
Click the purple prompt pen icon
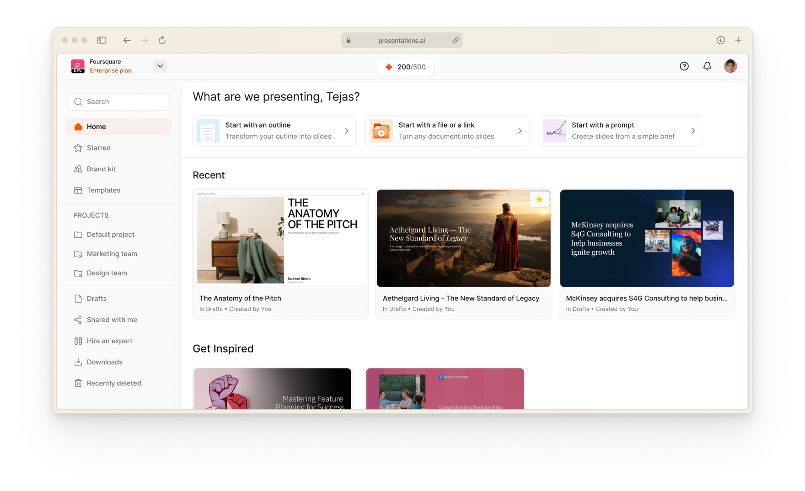(554, 131)
